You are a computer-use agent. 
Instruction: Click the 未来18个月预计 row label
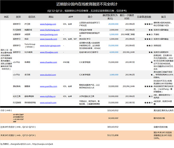point(18,135)
